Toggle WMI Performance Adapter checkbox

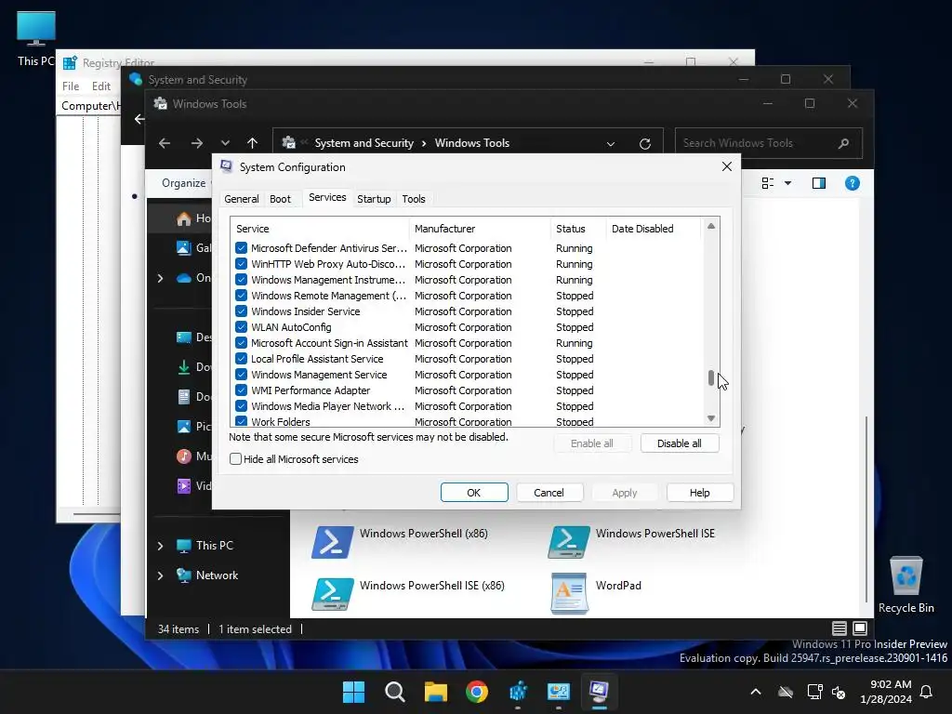[x=241, y=390]
